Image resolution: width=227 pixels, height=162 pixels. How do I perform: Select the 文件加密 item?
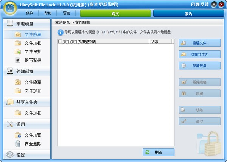pyautogui.click(x=33, y=135)
